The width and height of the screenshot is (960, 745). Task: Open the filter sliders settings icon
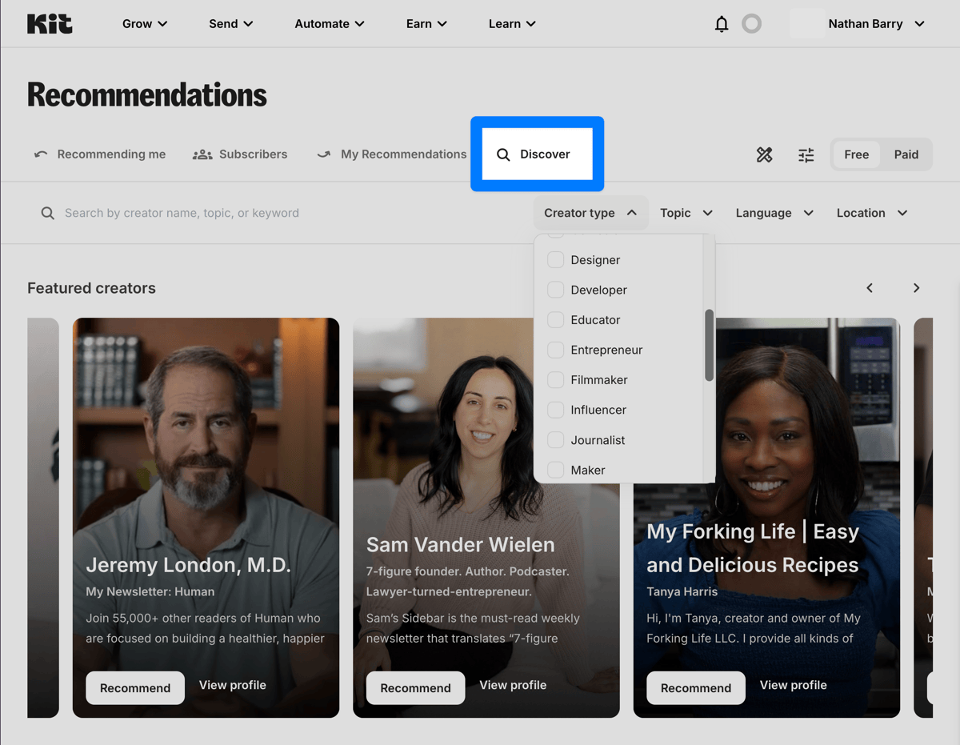[806, 154]
